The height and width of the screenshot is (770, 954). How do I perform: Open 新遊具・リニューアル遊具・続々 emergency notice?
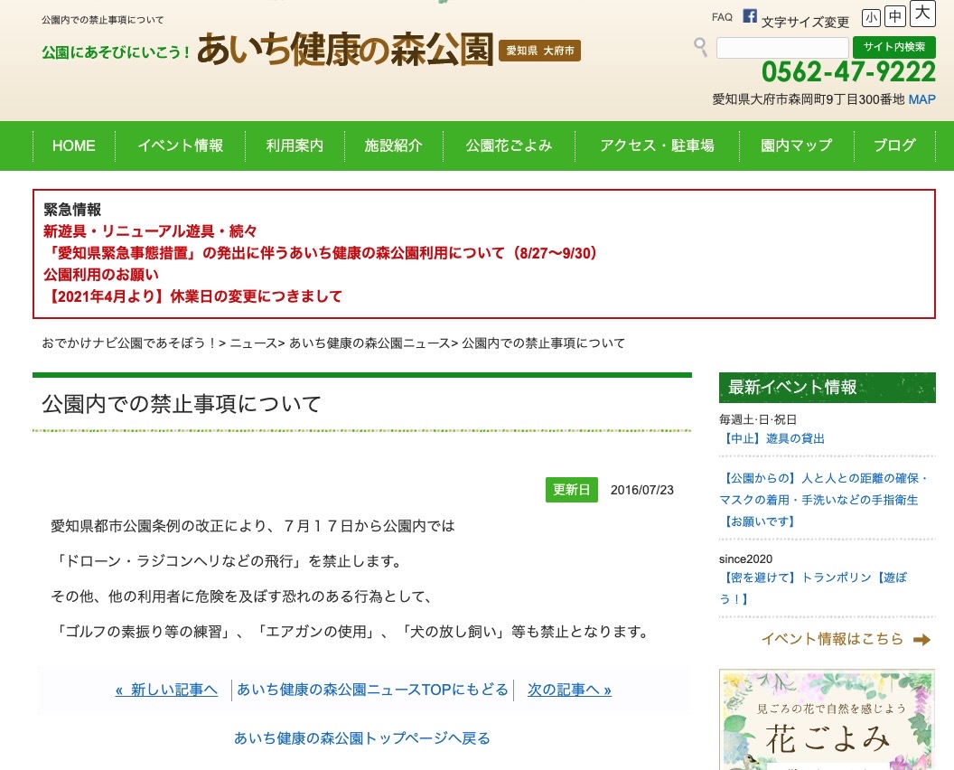click(150, 231)
